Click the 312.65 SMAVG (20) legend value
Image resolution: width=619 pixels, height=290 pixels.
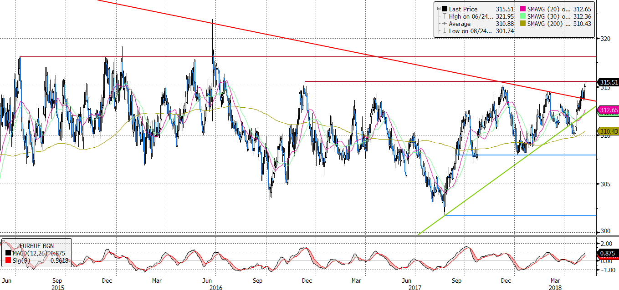(x=582, y=9)
